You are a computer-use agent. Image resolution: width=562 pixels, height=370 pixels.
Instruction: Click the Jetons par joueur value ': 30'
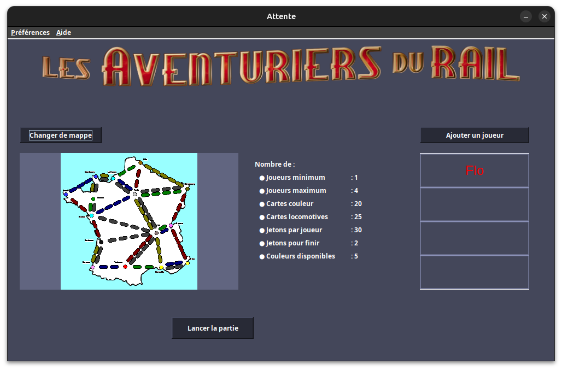356,230
